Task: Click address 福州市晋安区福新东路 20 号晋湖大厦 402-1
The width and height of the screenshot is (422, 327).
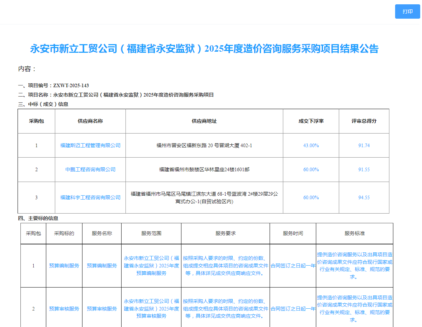Action: click(x=204, y=145)
